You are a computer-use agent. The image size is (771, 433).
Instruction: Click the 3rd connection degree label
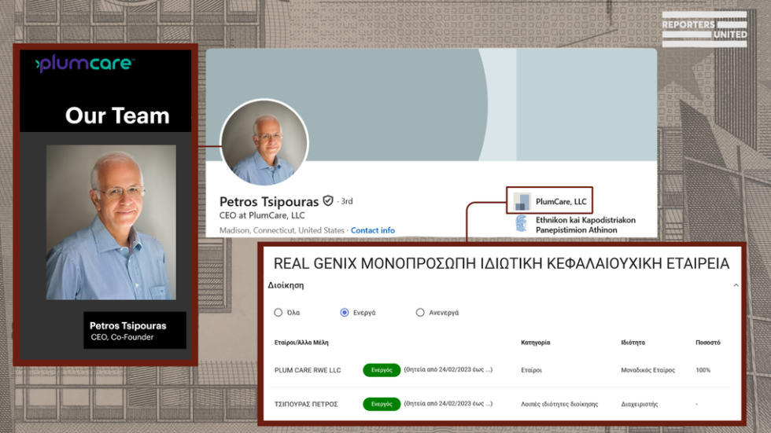click(347, 201)
